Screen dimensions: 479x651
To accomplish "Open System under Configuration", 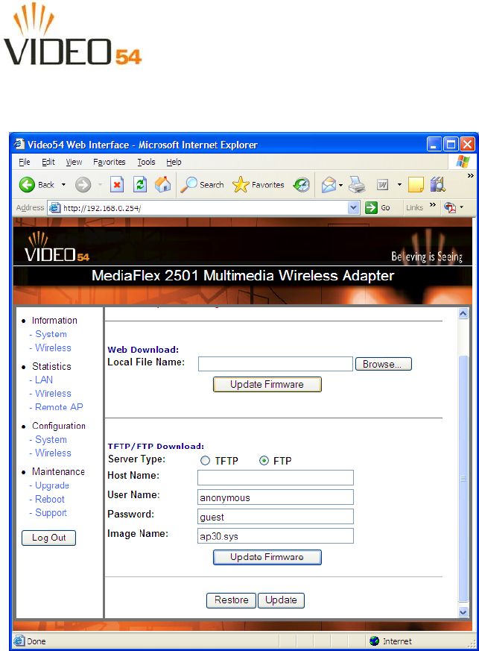I will click(x=51, y=440).
